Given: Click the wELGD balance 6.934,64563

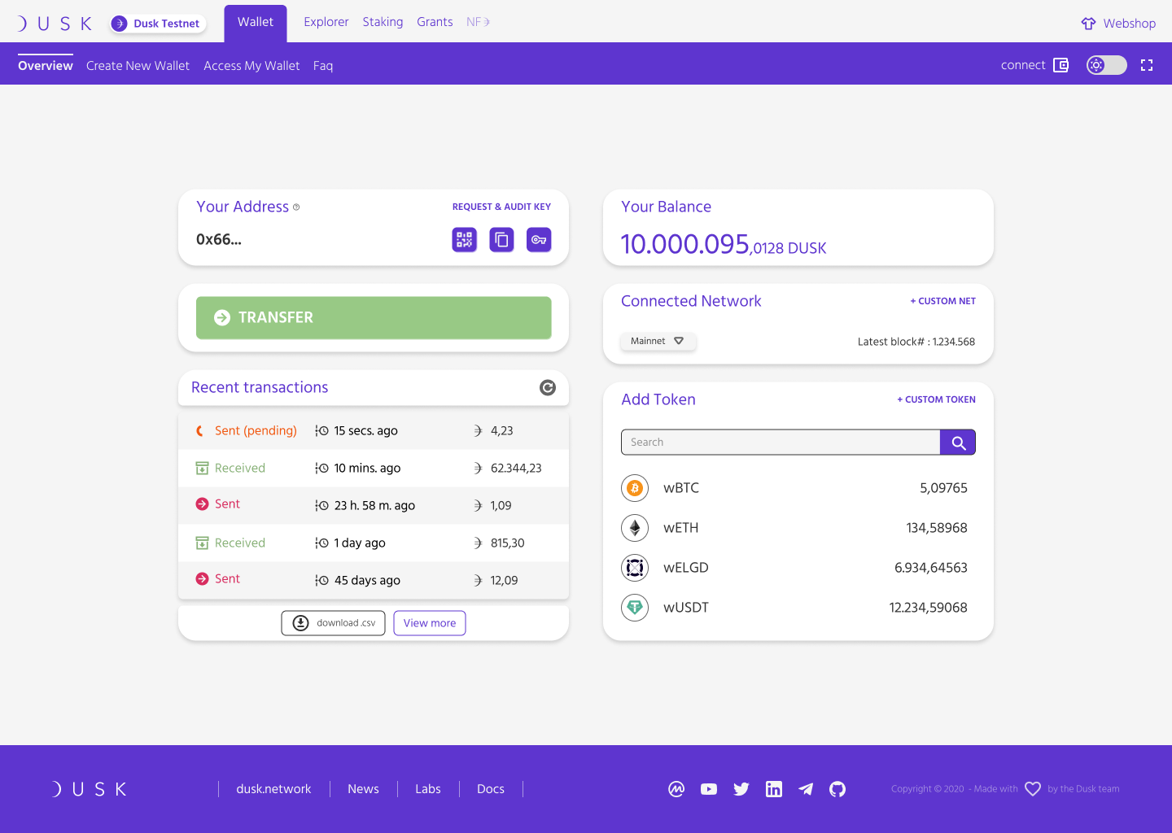Looking at the screenshot, I should tap(931, 568).
